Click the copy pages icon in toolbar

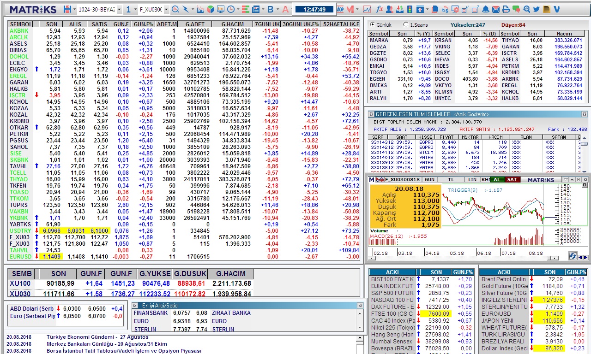(435, 9)
